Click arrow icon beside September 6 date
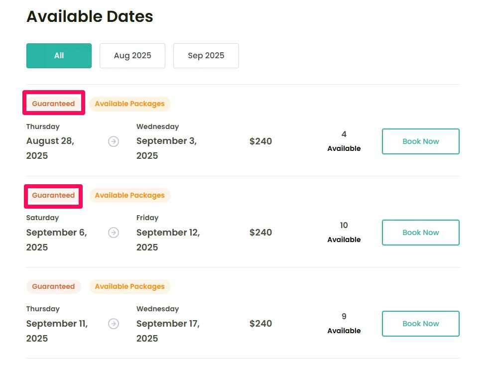This screenshot has height=369, width=494. click(114, 233)
